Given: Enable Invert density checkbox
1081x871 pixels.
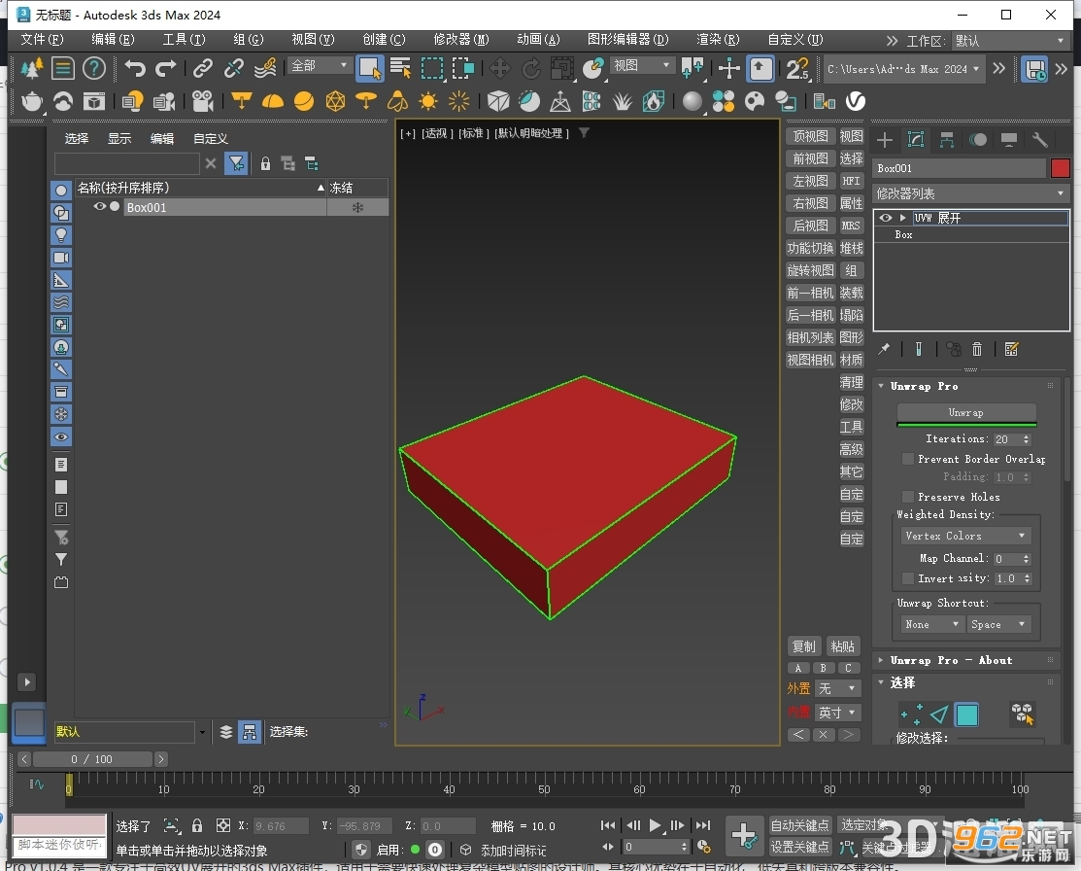Looking at the screenshot, I should tap(908, 578).
